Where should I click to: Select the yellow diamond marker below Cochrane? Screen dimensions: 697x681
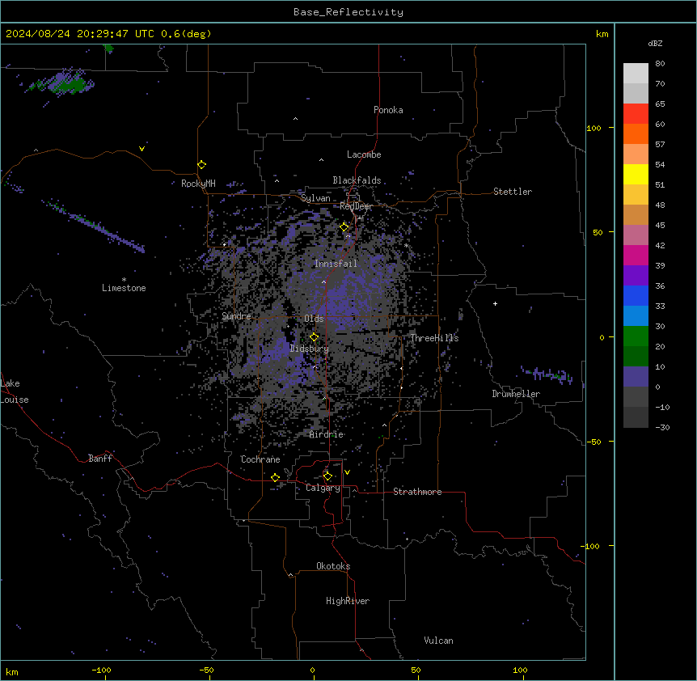(x=275, y=478)
